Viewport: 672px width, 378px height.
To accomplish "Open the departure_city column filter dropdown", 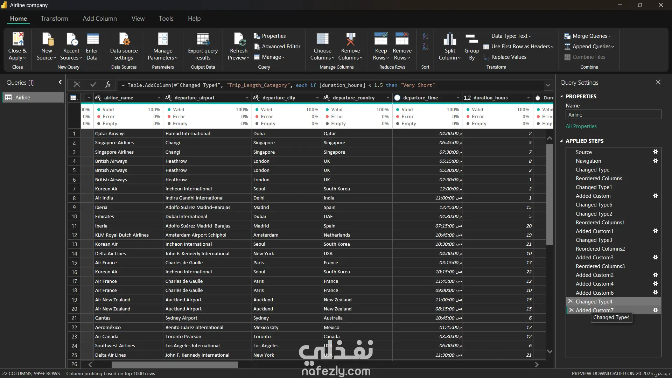I will [317, 98].
